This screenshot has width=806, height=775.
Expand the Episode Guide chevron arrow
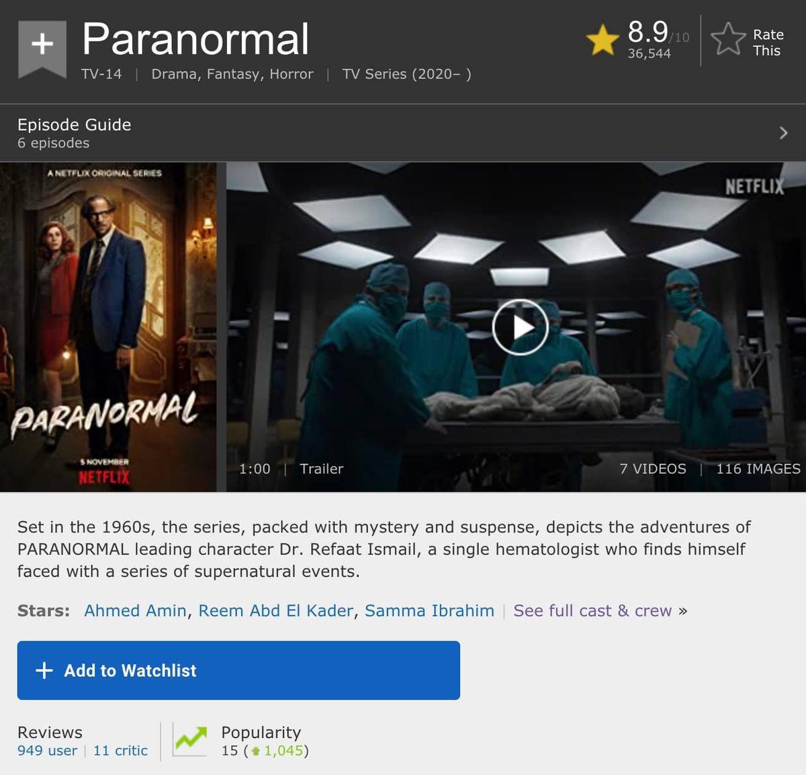pyautogui.click(x=783, y=133)
